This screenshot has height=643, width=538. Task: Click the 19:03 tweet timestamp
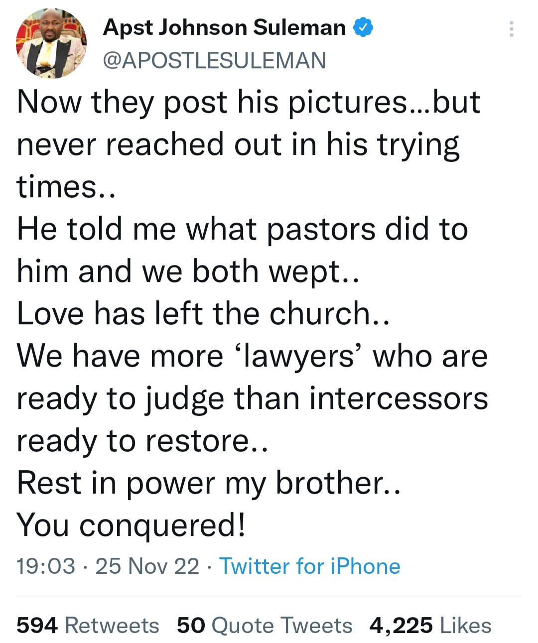(x=46, y=566)
